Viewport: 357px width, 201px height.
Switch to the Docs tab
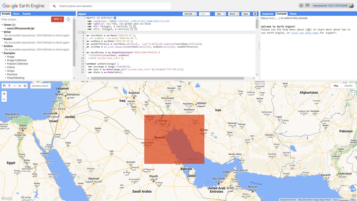pyautogui.click(x=15, y=14)
